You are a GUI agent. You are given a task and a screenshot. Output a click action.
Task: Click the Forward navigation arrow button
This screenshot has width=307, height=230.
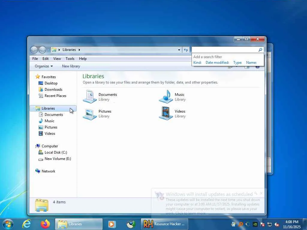click(42, 50)
